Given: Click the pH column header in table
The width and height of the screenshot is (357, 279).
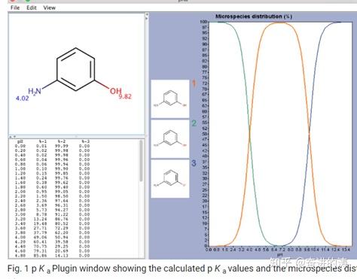Looking at the screenshot, I should (x=20, y=141).
